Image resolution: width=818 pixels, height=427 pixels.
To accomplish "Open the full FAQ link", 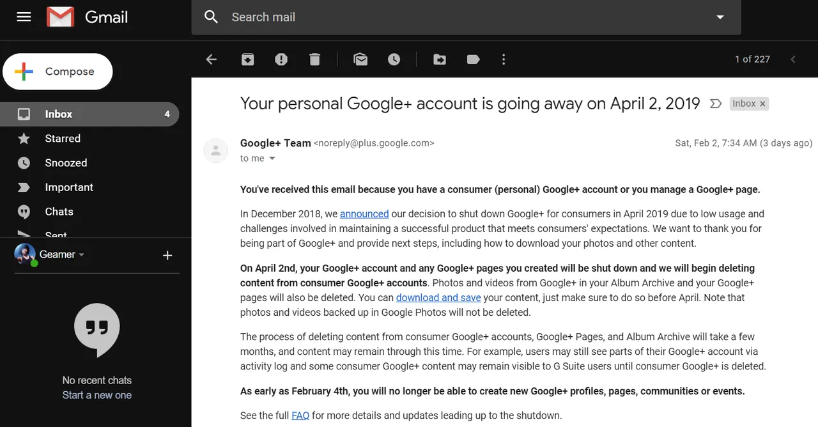I will tap(300, 415).
